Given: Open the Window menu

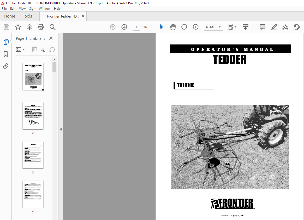Looking at the screenshot, I should point(45,9).
